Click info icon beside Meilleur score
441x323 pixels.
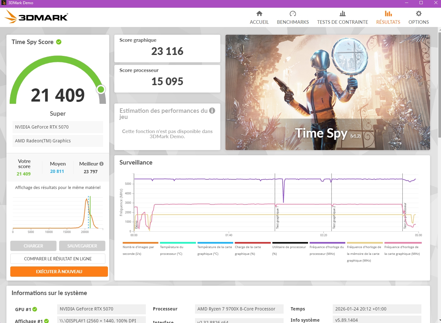pyautogui.click(x=101, y=164)
